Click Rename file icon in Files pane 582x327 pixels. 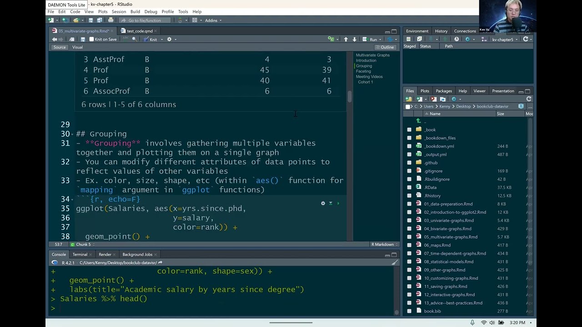point(442,99)
